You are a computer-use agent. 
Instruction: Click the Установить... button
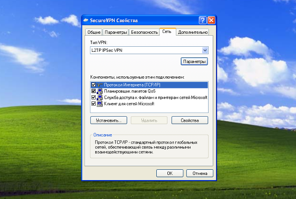point(109,120)
